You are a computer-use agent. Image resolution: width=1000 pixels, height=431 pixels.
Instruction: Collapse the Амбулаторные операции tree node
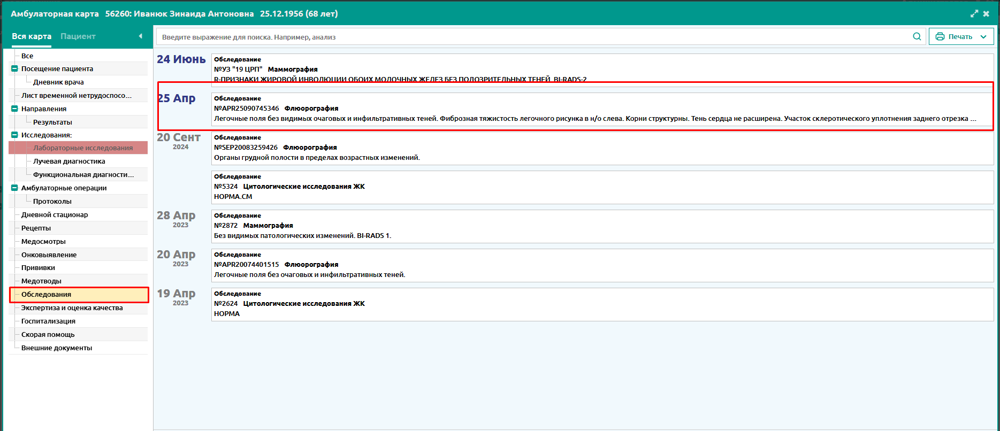[x=14, y=188]
